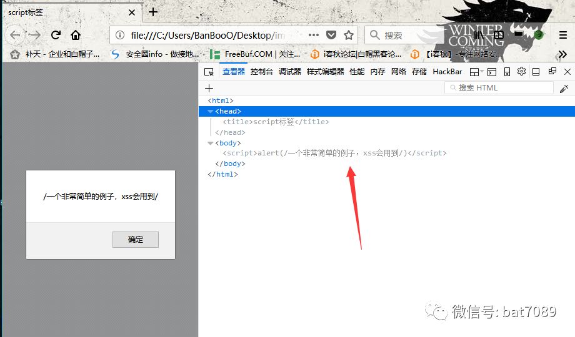The image size is (575, 337).
Task: Enable responsive design mode icon
Action: click(507, 72)
